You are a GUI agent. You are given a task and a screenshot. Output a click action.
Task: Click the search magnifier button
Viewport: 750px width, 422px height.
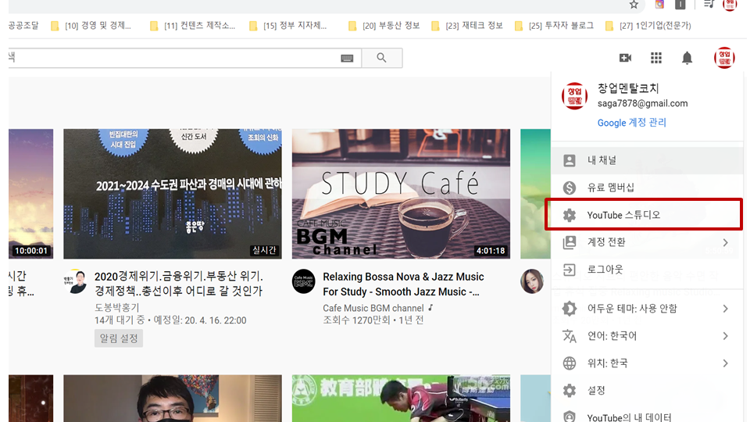382,58
